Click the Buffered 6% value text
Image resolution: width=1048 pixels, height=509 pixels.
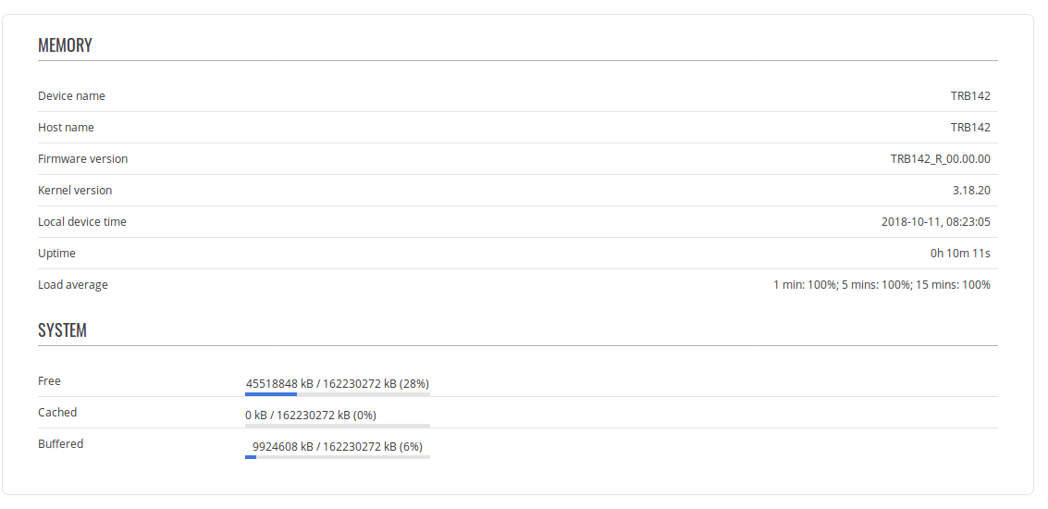[x=337, y=446]
